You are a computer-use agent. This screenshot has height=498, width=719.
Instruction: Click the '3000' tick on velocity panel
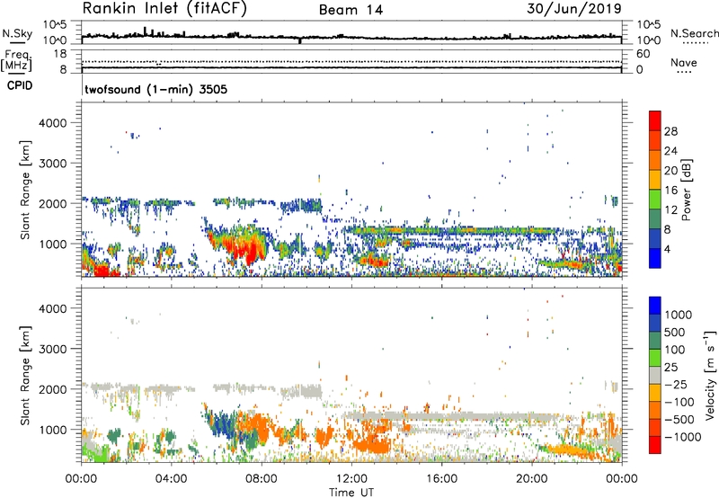[x=53, y=349]
